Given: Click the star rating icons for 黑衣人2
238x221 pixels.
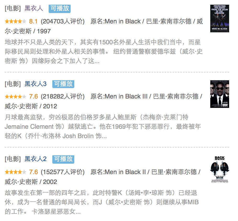Looking at the screenshot, I should (15, 172).
